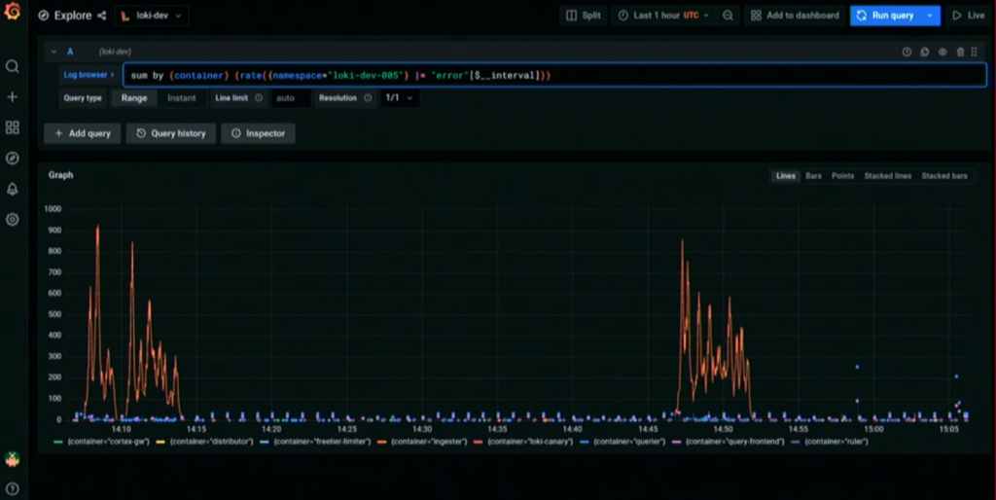
Task: Click the compass icon beside Explore title
Action: tap(43, 16)
